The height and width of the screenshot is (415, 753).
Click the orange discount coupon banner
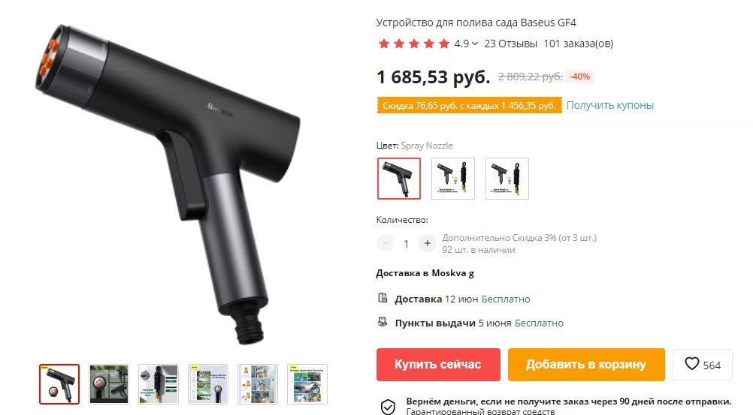pos(469,106)
